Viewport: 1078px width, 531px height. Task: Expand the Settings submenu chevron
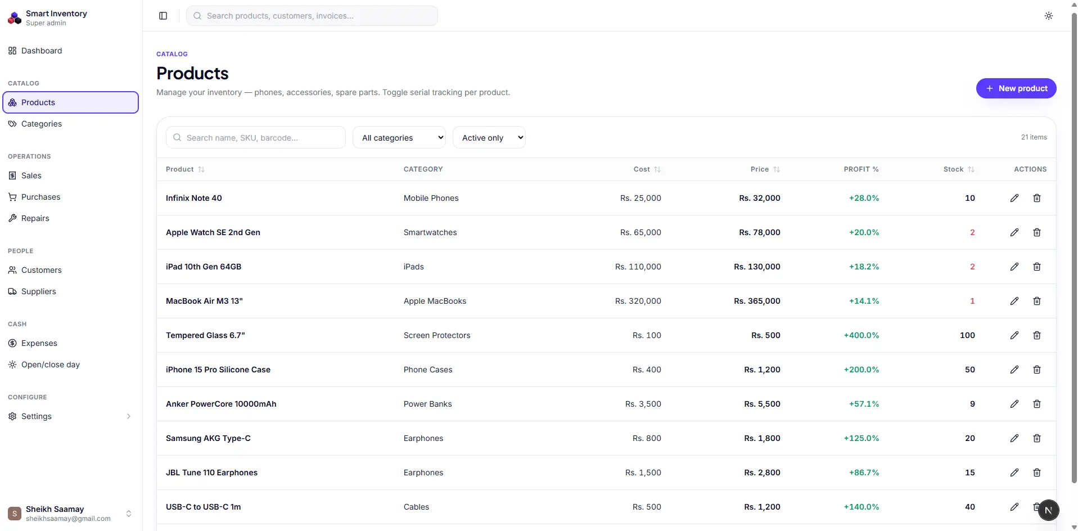(129, 416)
